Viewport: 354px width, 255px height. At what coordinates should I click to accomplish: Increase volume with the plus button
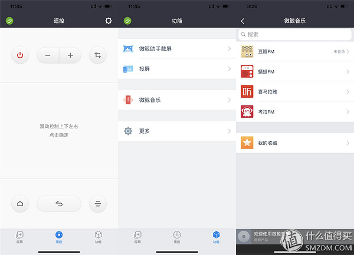[70, 55]
